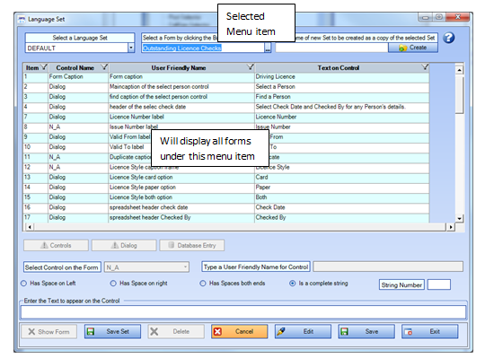
Task: Select the Has Space on Left radio
Action: tap(23, 284)
